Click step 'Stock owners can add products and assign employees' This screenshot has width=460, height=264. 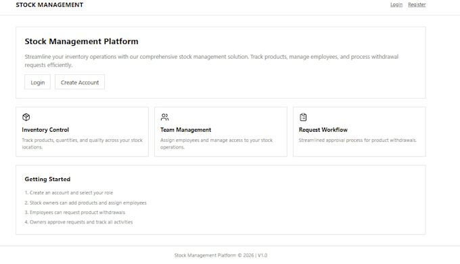86,203
